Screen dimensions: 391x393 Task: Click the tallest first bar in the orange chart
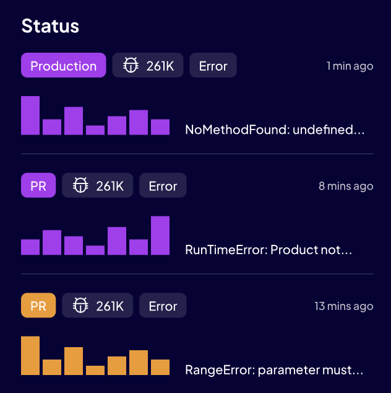30,356
